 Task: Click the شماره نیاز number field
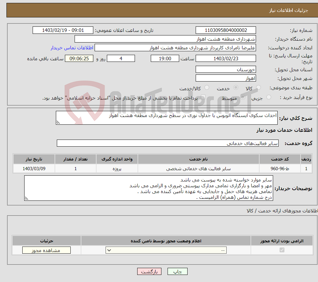pos(226,30)
